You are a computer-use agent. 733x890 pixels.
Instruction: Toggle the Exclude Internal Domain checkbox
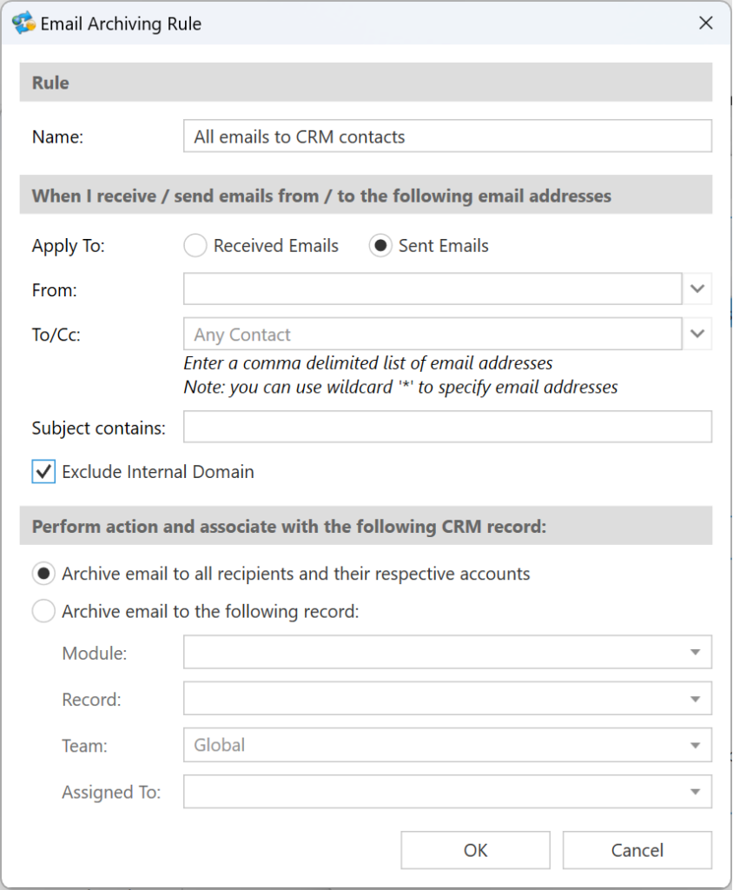(43, 472)
